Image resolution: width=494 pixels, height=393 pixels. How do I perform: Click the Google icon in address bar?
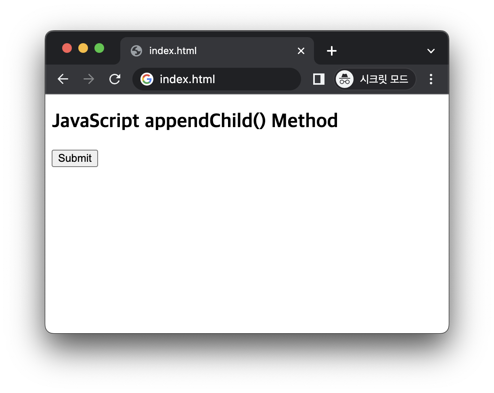pyautogui.click(x=147, y=79)
